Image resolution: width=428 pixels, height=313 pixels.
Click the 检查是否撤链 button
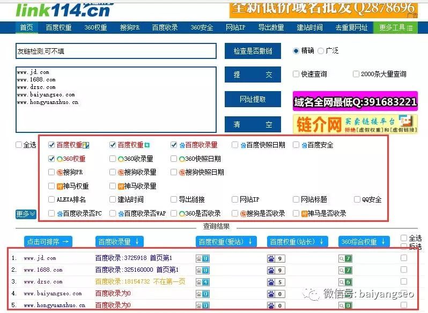click(253, 51)
